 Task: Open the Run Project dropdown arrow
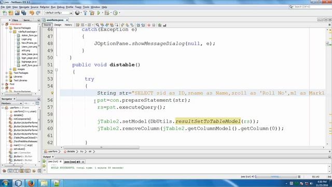point(103,13)
